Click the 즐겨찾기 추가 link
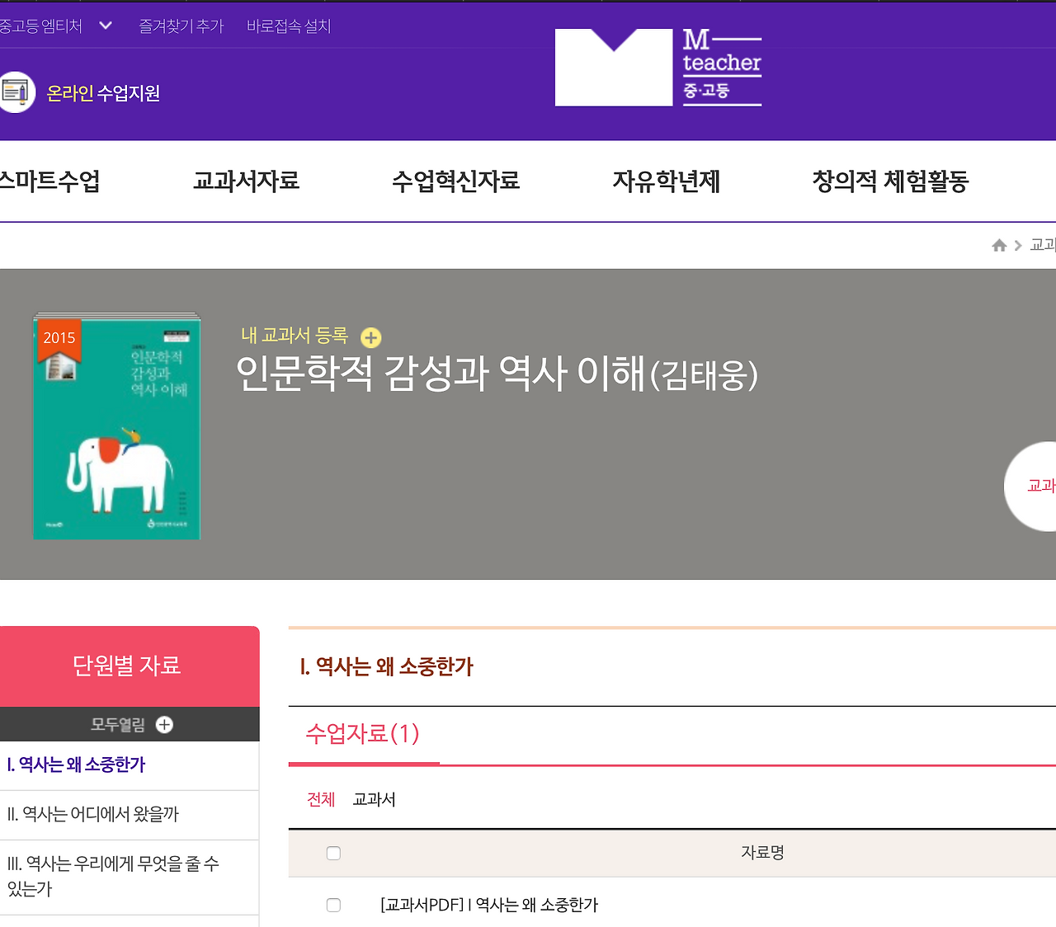The image size is (1056, 927). [x=181, y=26]
